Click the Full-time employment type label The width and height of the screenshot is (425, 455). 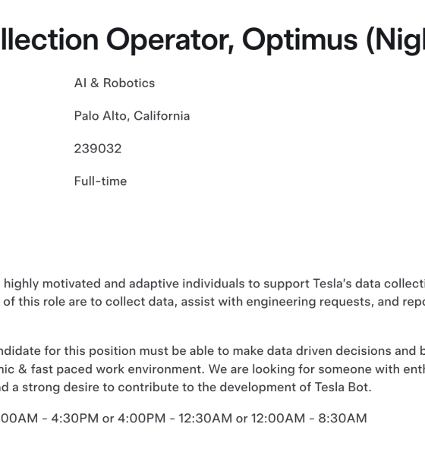100,181
